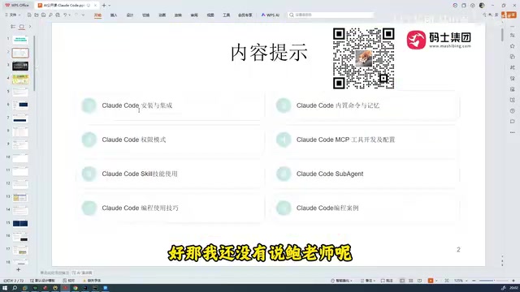520x292 pixels.
Task: Select the 开始 ribbon tab
Action: pos(97,15)
